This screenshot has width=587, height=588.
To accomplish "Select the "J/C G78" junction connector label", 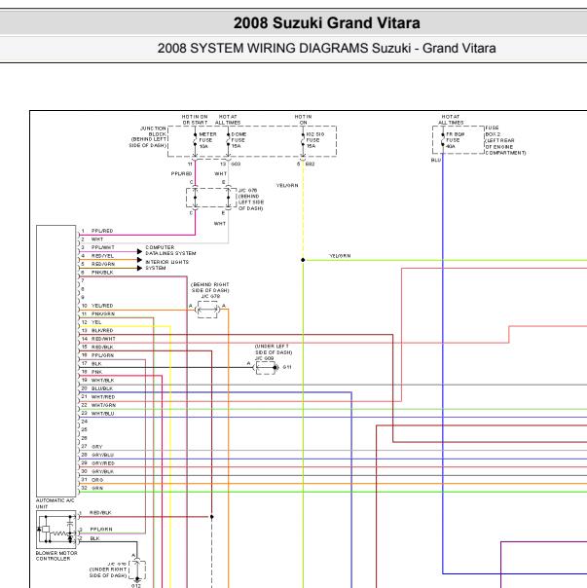I will coord(247,191).
